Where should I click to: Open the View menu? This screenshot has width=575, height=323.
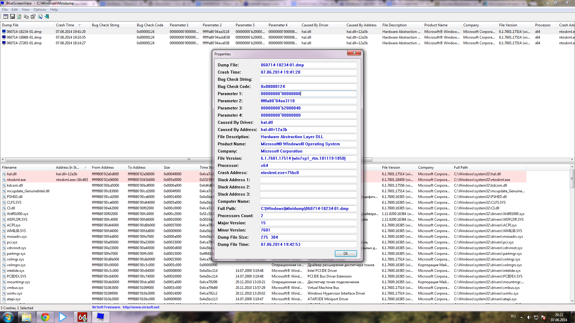(25, 10)
